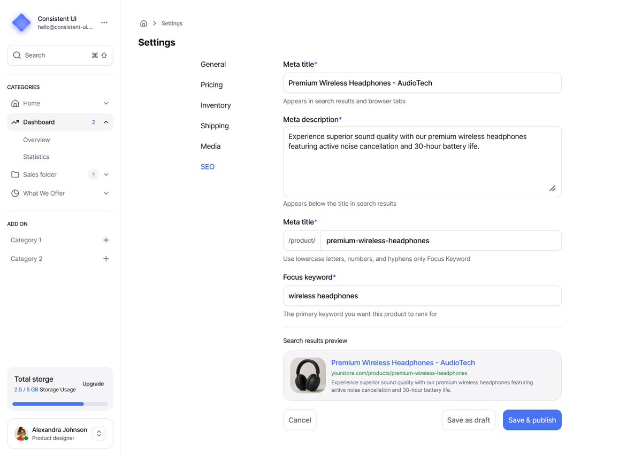
Task: Click the Sales folder icon
Action: pos(15,174)
